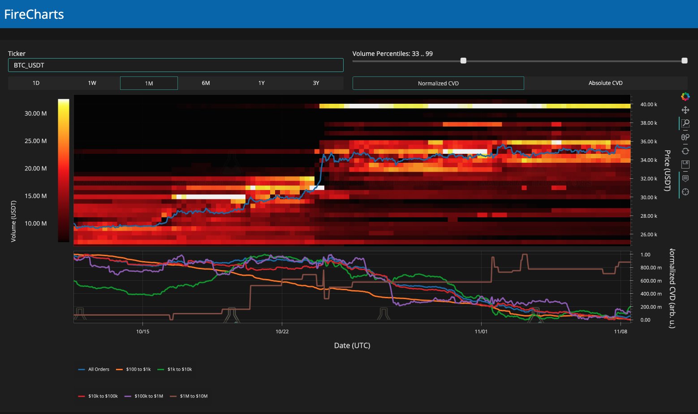Screen dimensions: 698x414
Task: Select the Pan tool
Action: (685, 110)
